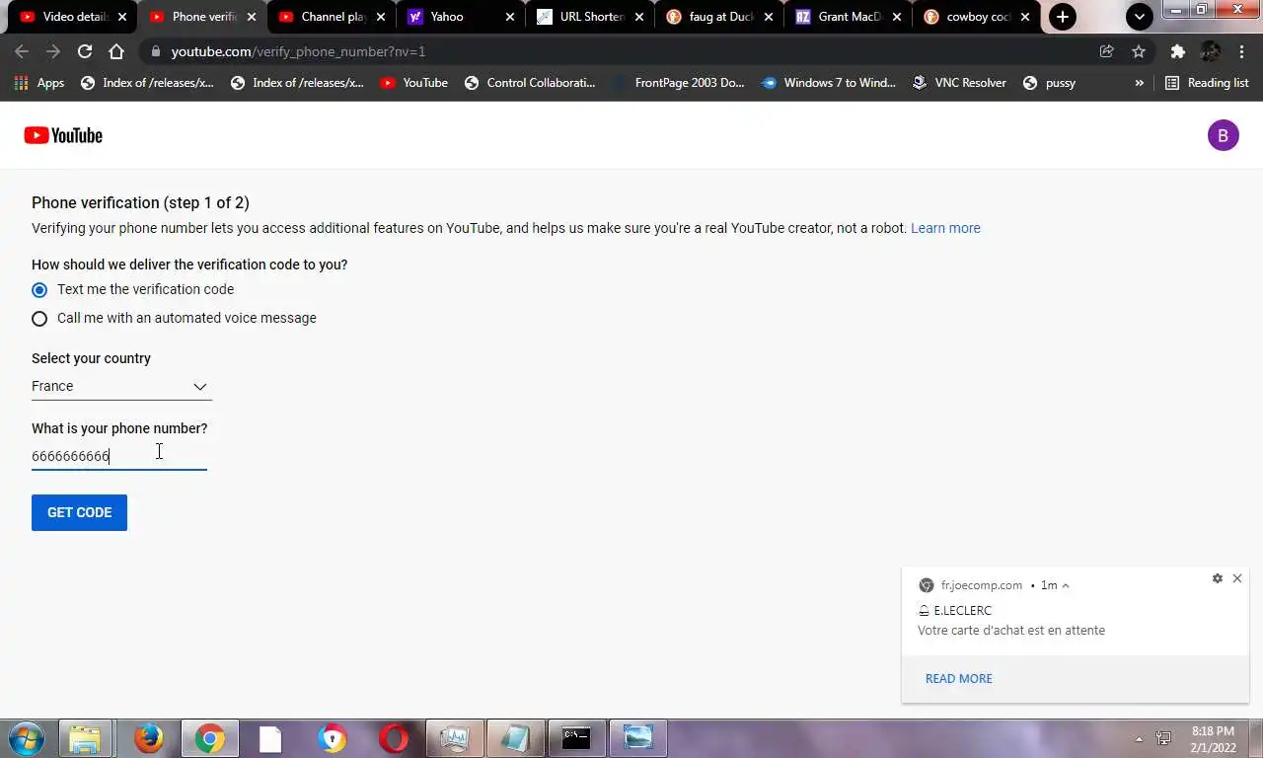The height and width of the screenshot is (758, 1263).
Task: Switch to the Video details tab
Action: [x=74, y=17]
